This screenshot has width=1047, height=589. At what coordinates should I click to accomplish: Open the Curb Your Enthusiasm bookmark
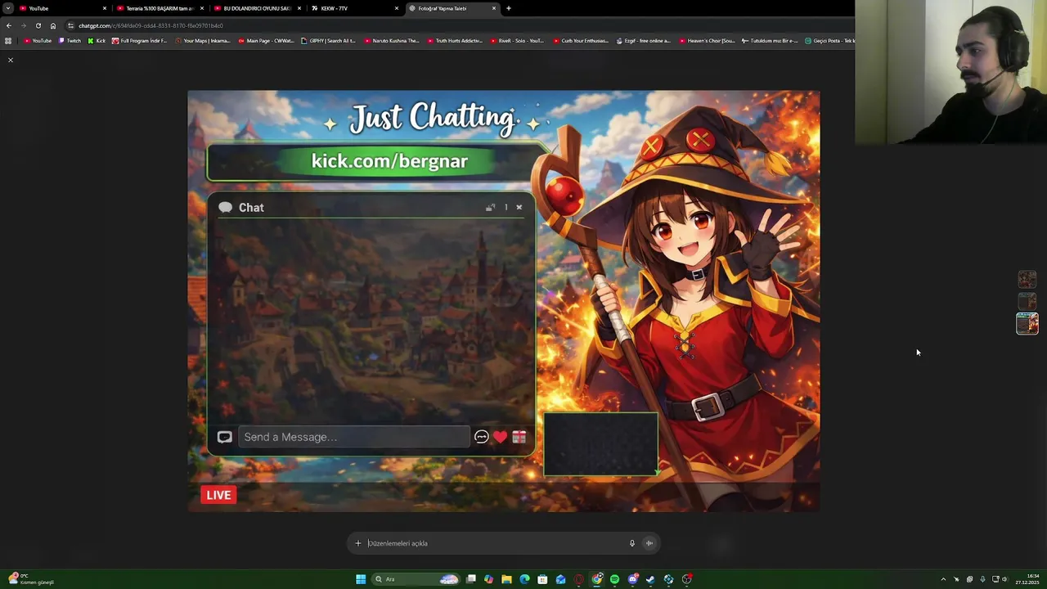[x=582, y=41]
